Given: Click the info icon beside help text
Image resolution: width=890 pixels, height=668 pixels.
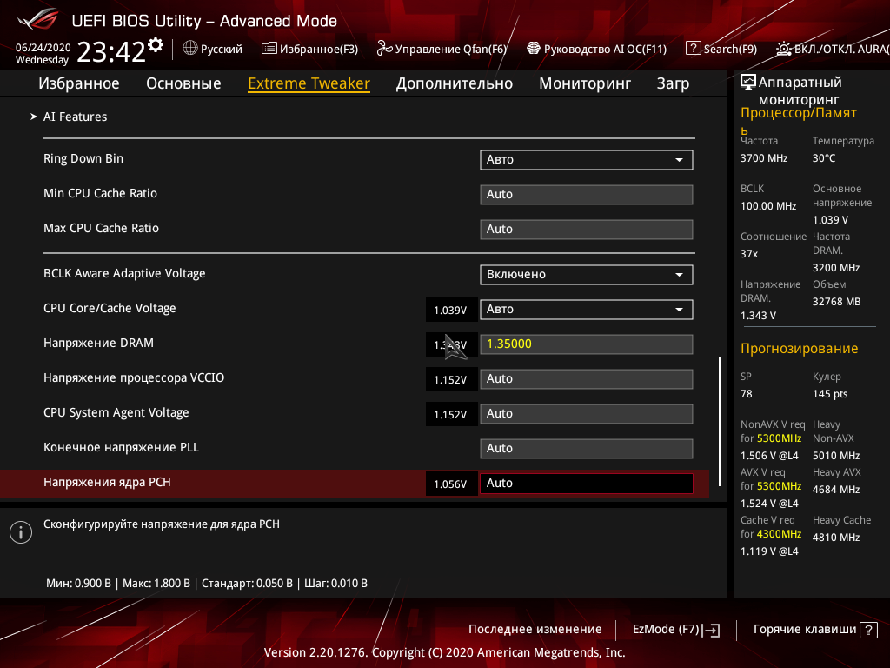Looking at the screenshot, I should (x=21, y=532).
